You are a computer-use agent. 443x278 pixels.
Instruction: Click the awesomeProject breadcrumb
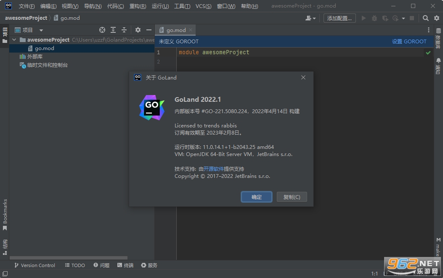click(26, 18)
